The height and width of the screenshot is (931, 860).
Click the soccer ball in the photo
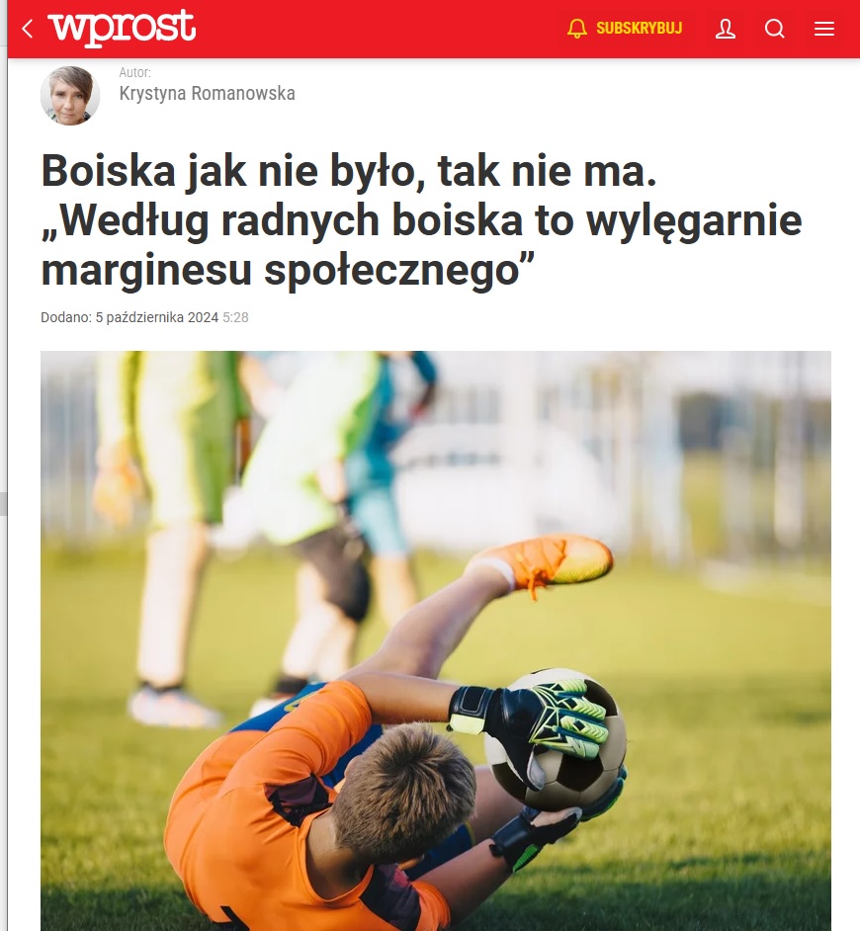point(556,739)
